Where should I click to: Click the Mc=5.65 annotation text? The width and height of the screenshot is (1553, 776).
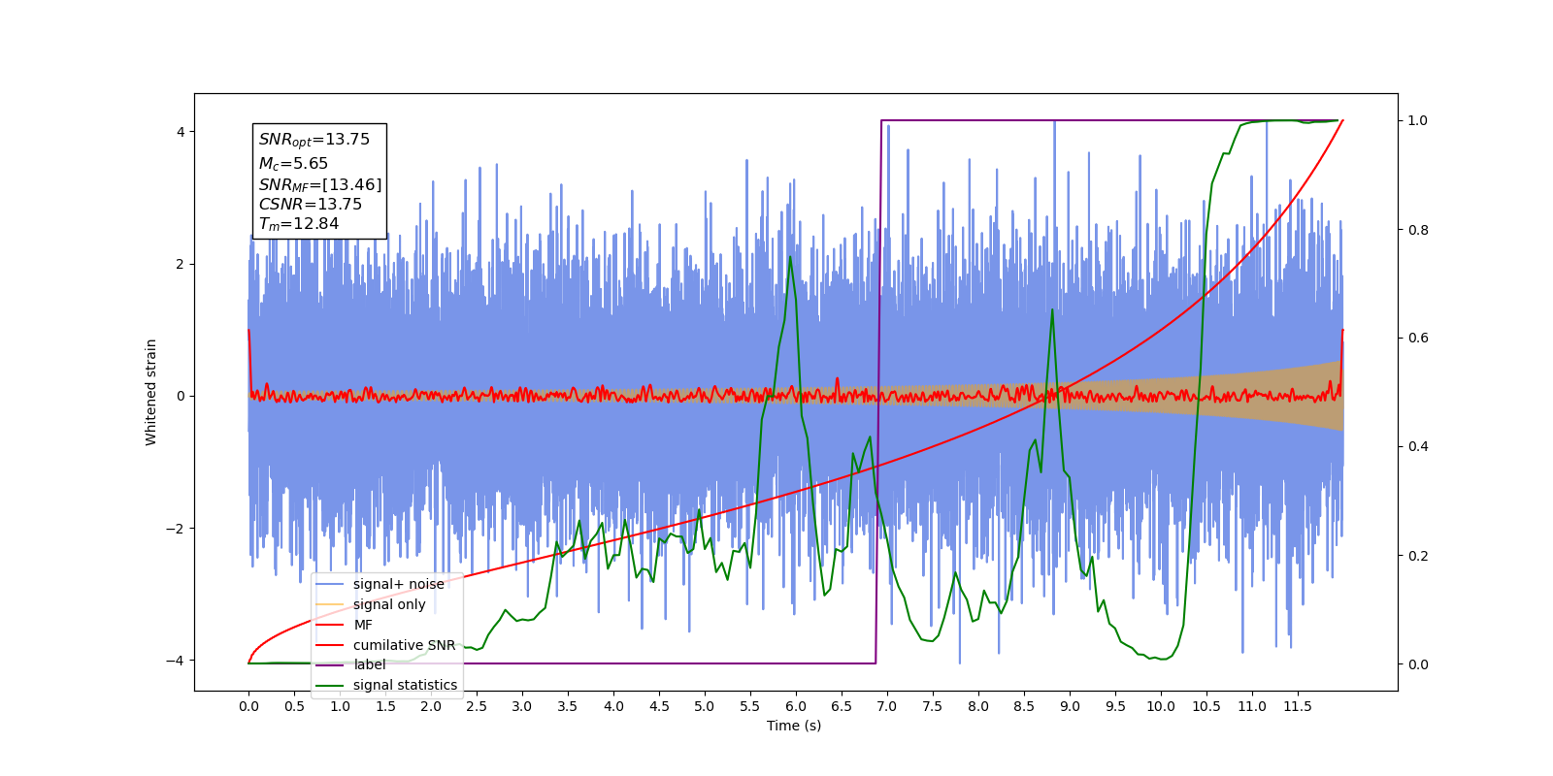[293, 164]
